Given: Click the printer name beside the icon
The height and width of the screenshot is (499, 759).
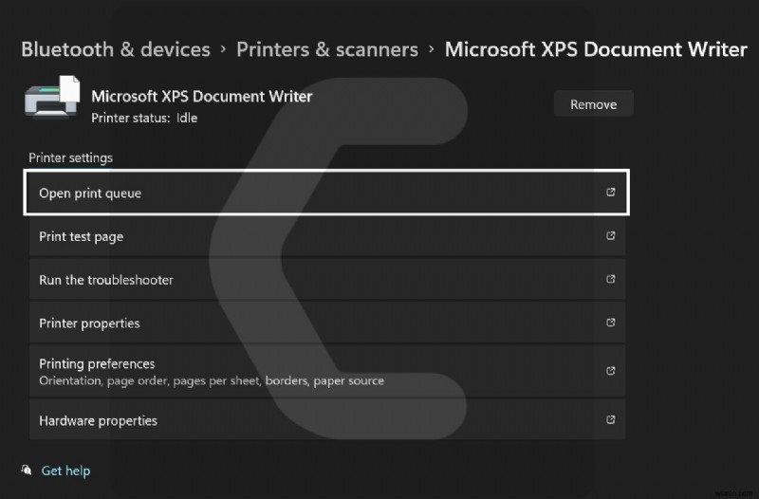Looking at the screenshot, I should (x=202, y=97).
